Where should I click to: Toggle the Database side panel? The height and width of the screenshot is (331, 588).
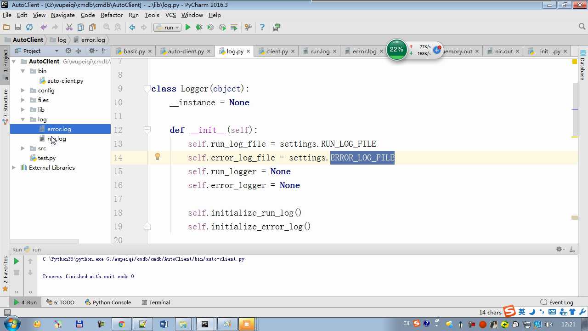pos(582,65)
